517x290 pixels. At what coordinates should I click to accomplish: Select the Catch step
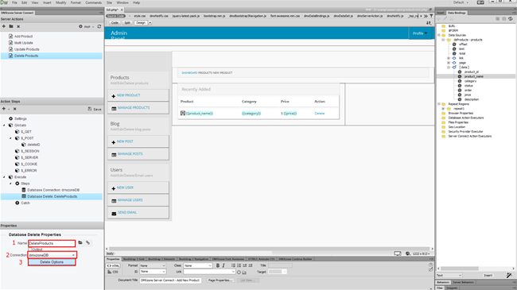(x=25, y=203)
